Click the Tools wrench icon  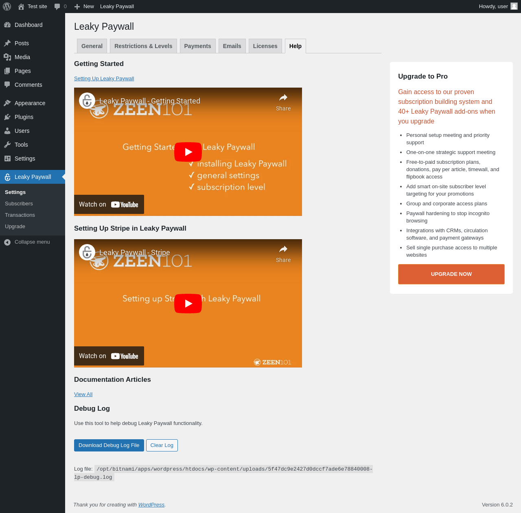tap(7, 145)
